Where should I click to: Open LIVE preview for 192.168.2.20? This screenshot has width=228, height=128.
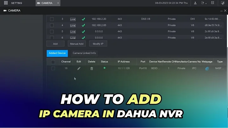pos(73,19)
